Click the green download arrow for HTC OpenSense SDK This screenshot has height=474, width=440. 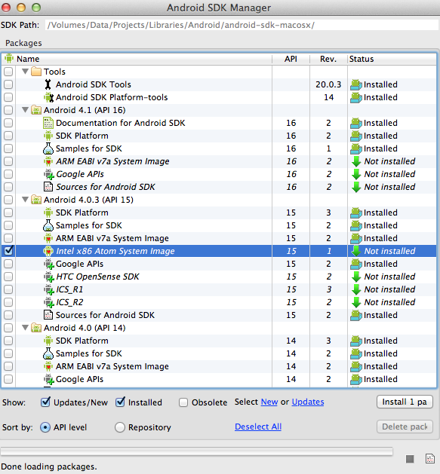tap(356, 277)
